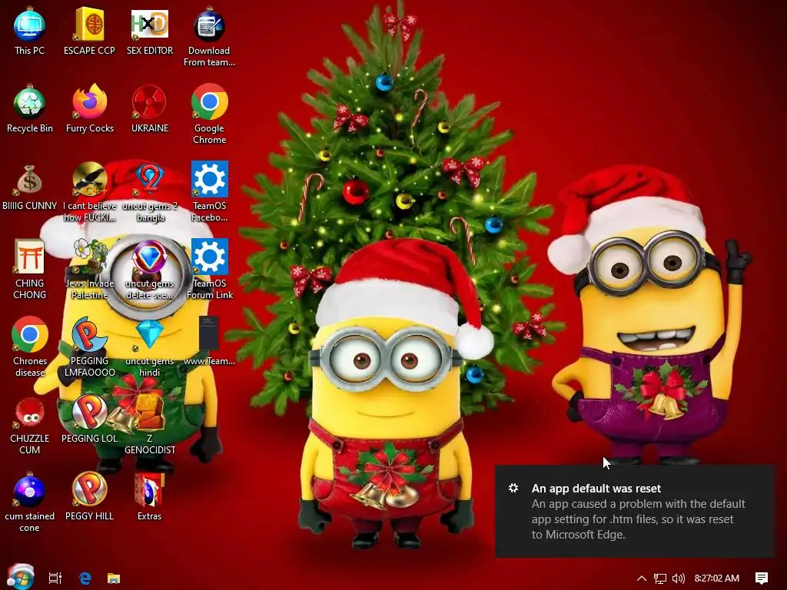Screen dimensions: 787x590
Task: Open the Windows Start menu
Action: tap(20, 577)
